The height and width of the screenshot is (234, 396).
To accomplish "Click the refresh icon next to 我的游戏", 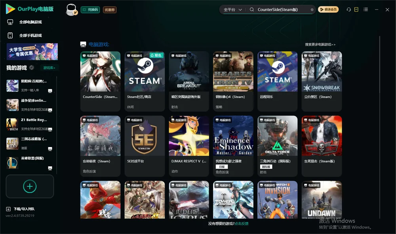I will pos(32,68).
